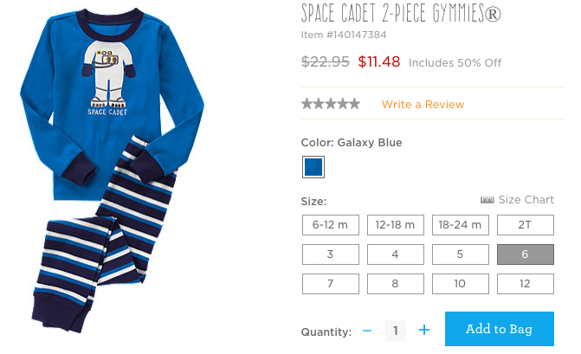This screenshot has height=354, width=581.
Task: Choose size 12-18 m
Action: [x=395, y=225]
